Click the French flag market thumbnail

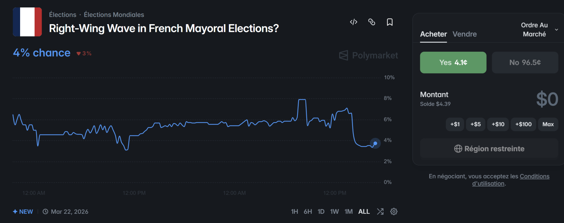coord(27,22)
